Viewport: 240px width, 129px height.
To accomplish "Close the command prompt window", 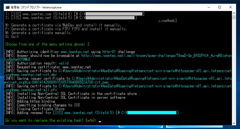I will coord(230,7).
